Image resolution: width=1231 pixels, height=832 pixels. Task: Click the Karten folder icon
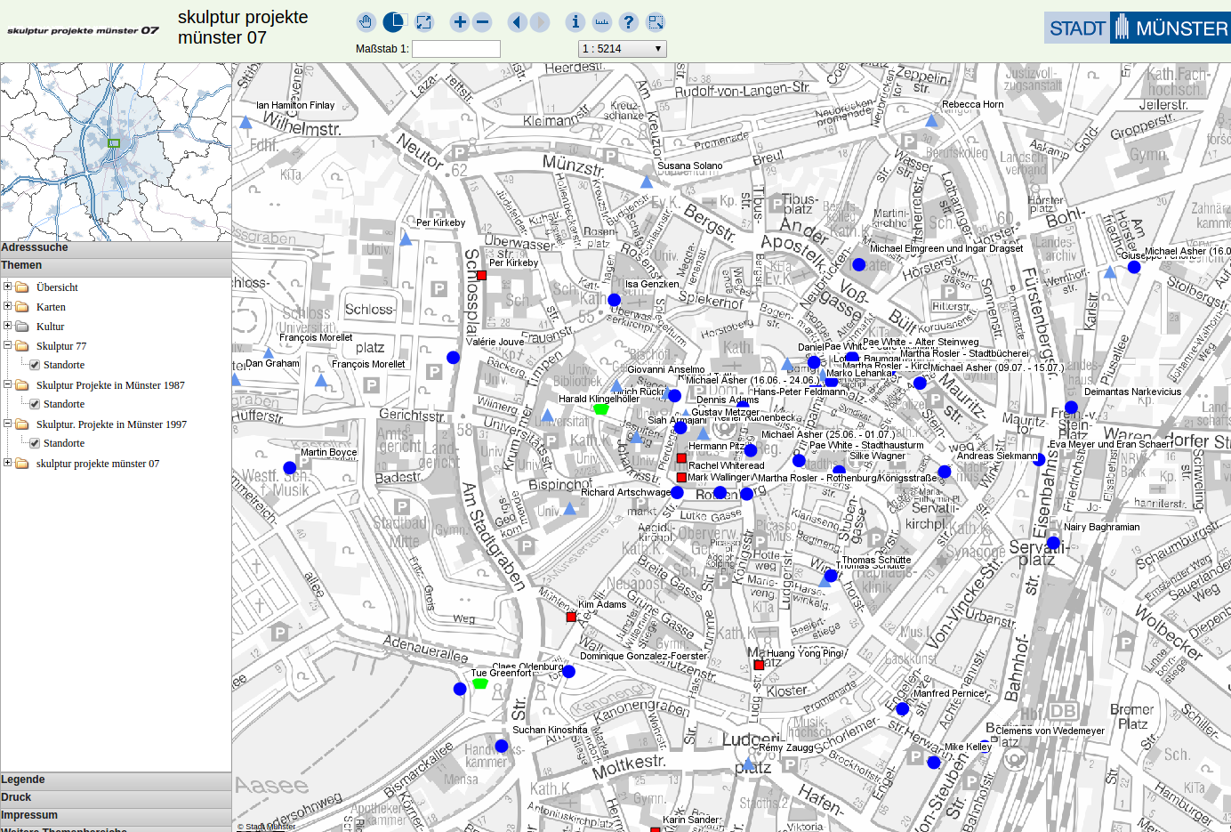coord(22,306)
